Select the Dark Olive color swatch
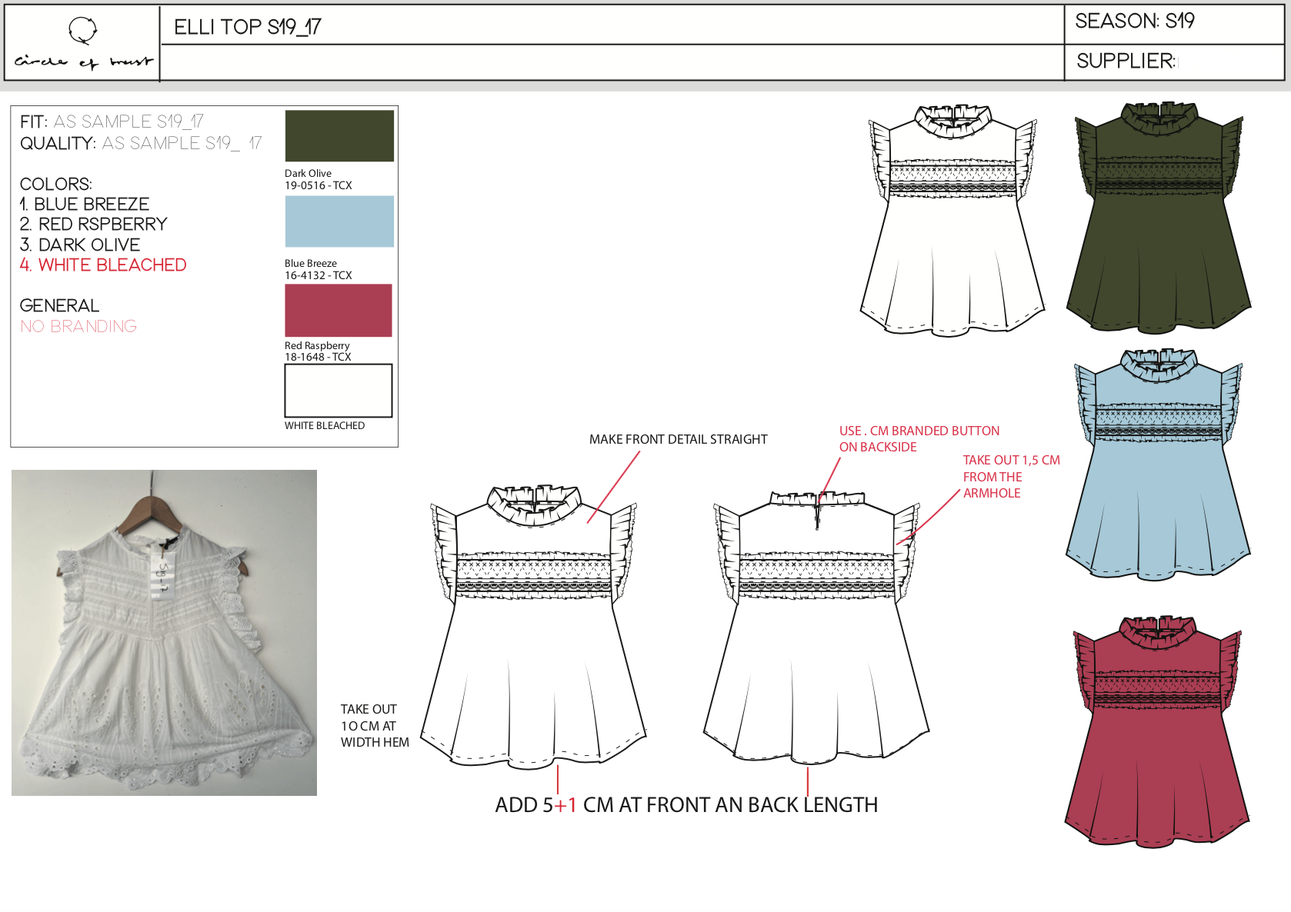 tap(339, 136)
